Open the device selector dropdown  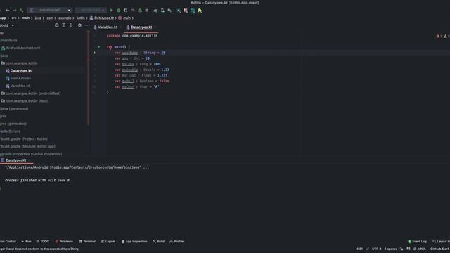click(91, 11)
